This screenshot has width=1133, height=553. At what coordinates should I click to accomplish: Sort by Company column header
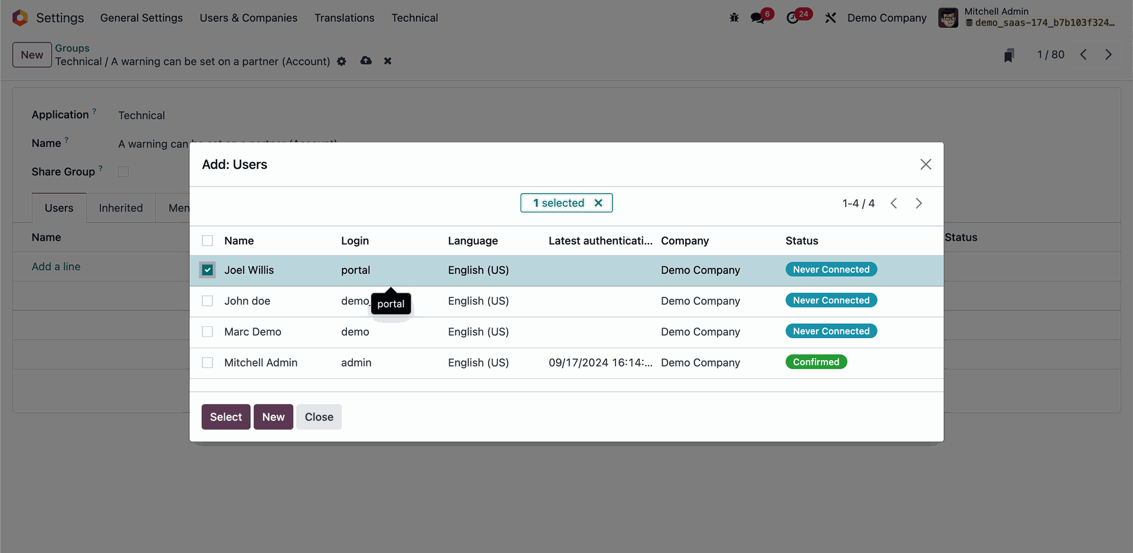[685, 241]
